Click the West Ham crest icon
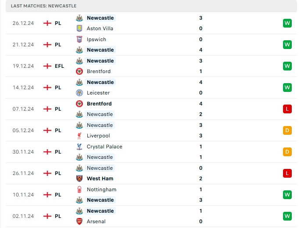Screen dimensions: 301x228 coord(79,179)
